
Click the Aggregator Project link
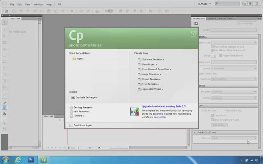pyautogui.click(x=152, y=89)
